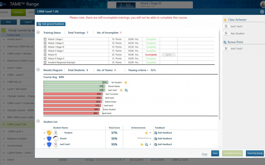
Task: Click the Close link
Action: pyautogui.click(x=204, y=154)
